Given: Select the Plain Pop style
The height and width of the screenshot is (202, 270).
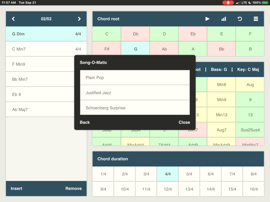Looking at the screenshot, I should (135, 78).
